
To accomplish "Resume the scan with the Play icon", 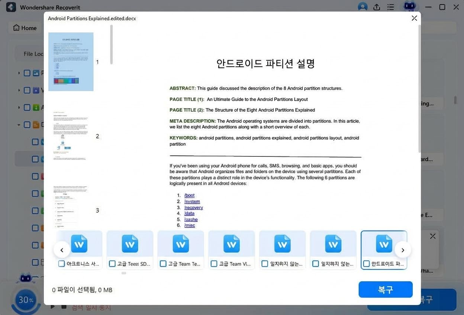I will point(52,307).
